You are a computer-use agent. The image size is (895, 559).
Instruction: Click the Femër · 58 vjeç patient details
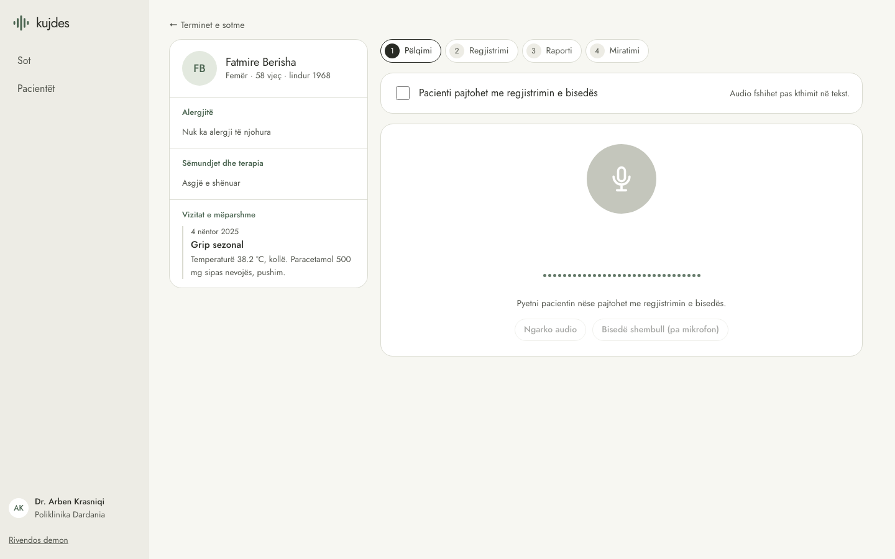pyautogui.click(x=278, y=75)
